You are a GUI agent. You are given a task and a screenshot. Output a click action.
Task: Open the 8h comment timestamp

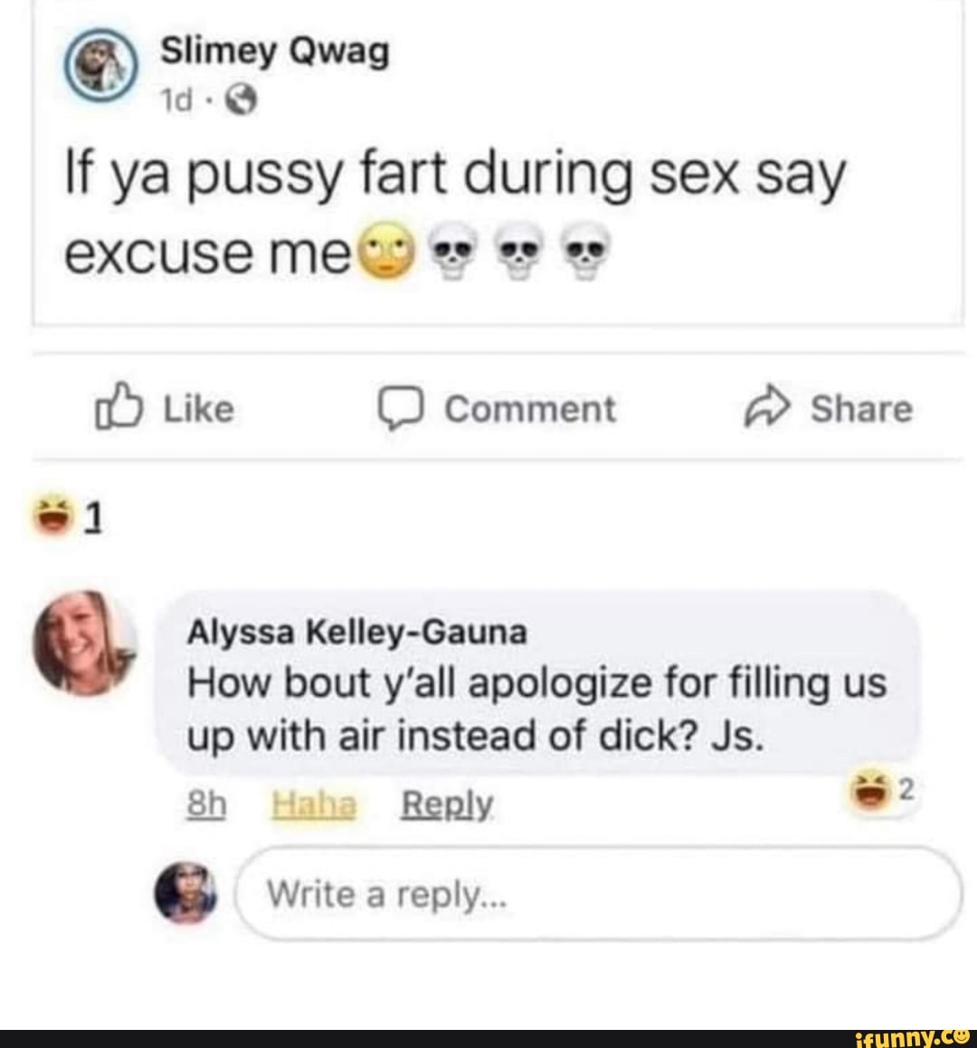205,804
